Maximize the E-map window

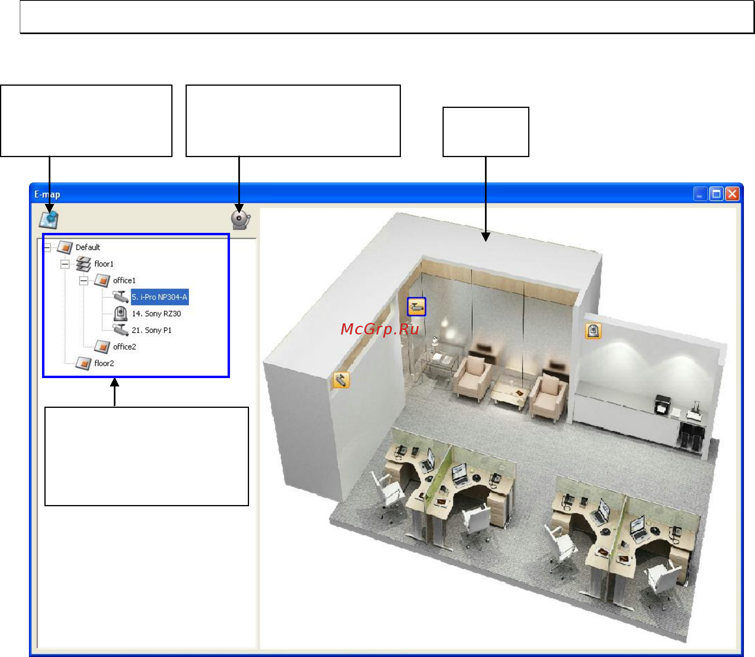point(716,194)
